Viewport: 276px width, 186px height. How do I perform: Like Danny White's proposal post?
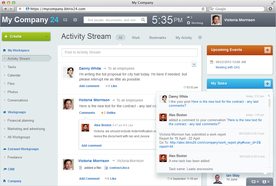(114, 86)
